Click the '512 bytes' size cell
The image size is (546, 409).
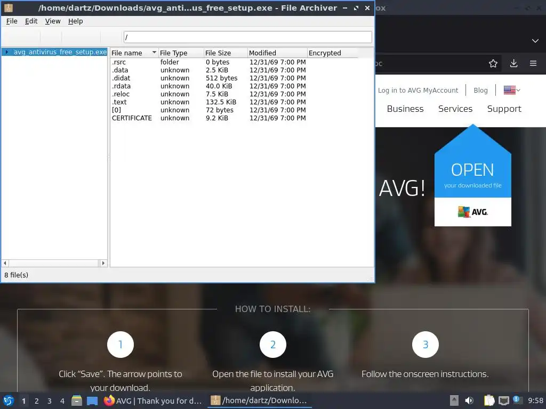[x=221, y=78]
